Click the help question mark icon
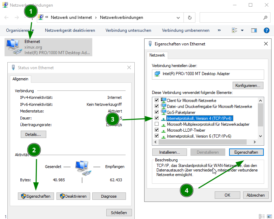The width and height of the screenshot is (274, 219). click(x=266, y=30)
